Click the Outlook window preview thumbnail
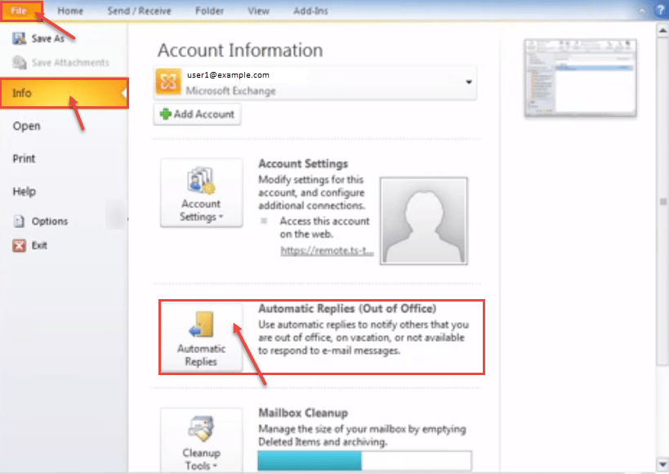Viewport: 669px width, 474px height. [580, 78]
